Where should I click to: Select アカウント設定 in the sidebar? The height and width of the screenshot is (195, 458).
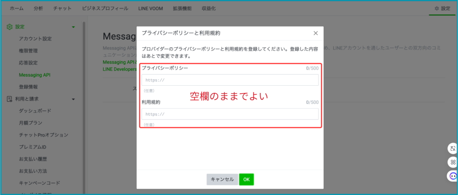point(35,39)
